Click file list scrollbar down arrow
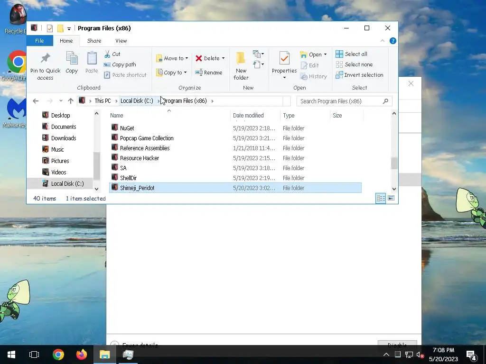 pyautogui.click(x=394, y=189)
